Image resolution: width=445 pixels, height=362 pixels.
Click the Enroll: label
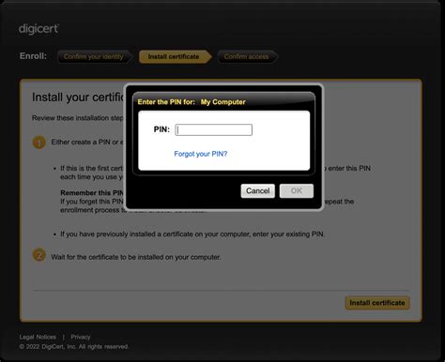(x=33, y=56)
